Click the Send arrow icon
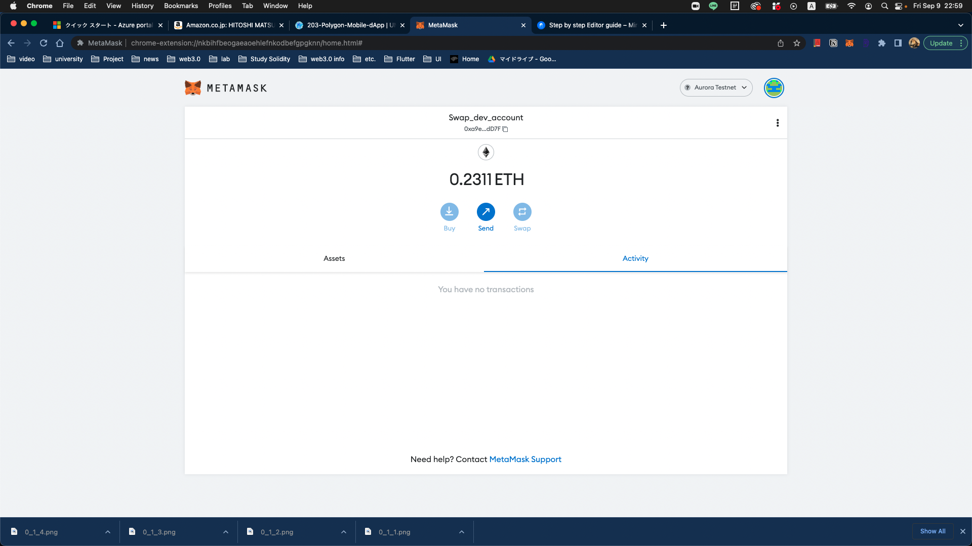 (485, 212)
